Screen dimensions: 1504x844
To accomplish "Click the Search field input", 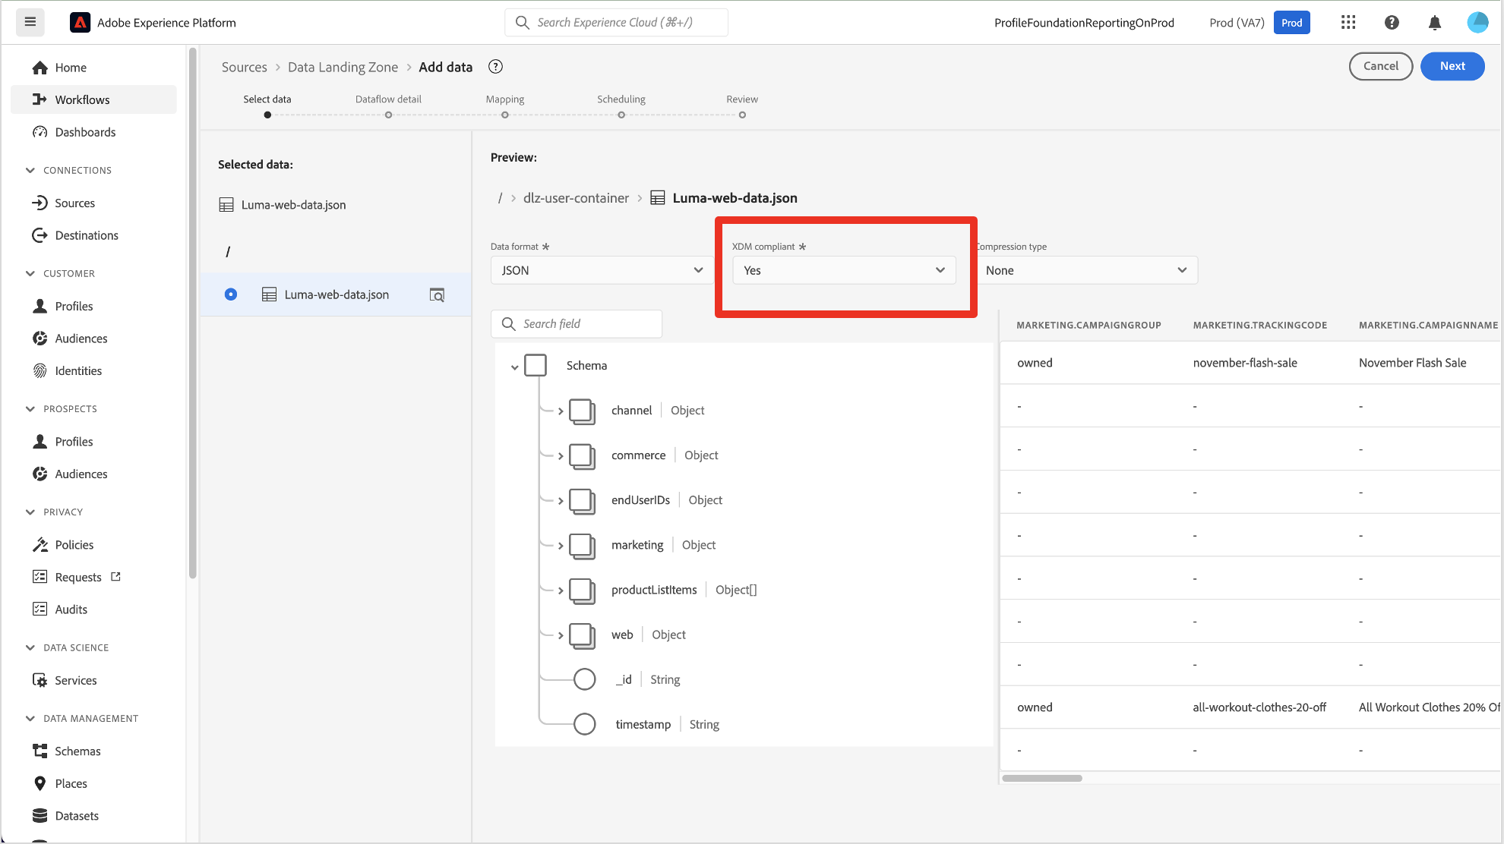I will click(x=577, y=323).
